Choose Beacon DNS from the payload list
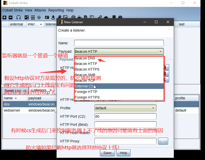205x160 pixels. (x=85, y=58)
